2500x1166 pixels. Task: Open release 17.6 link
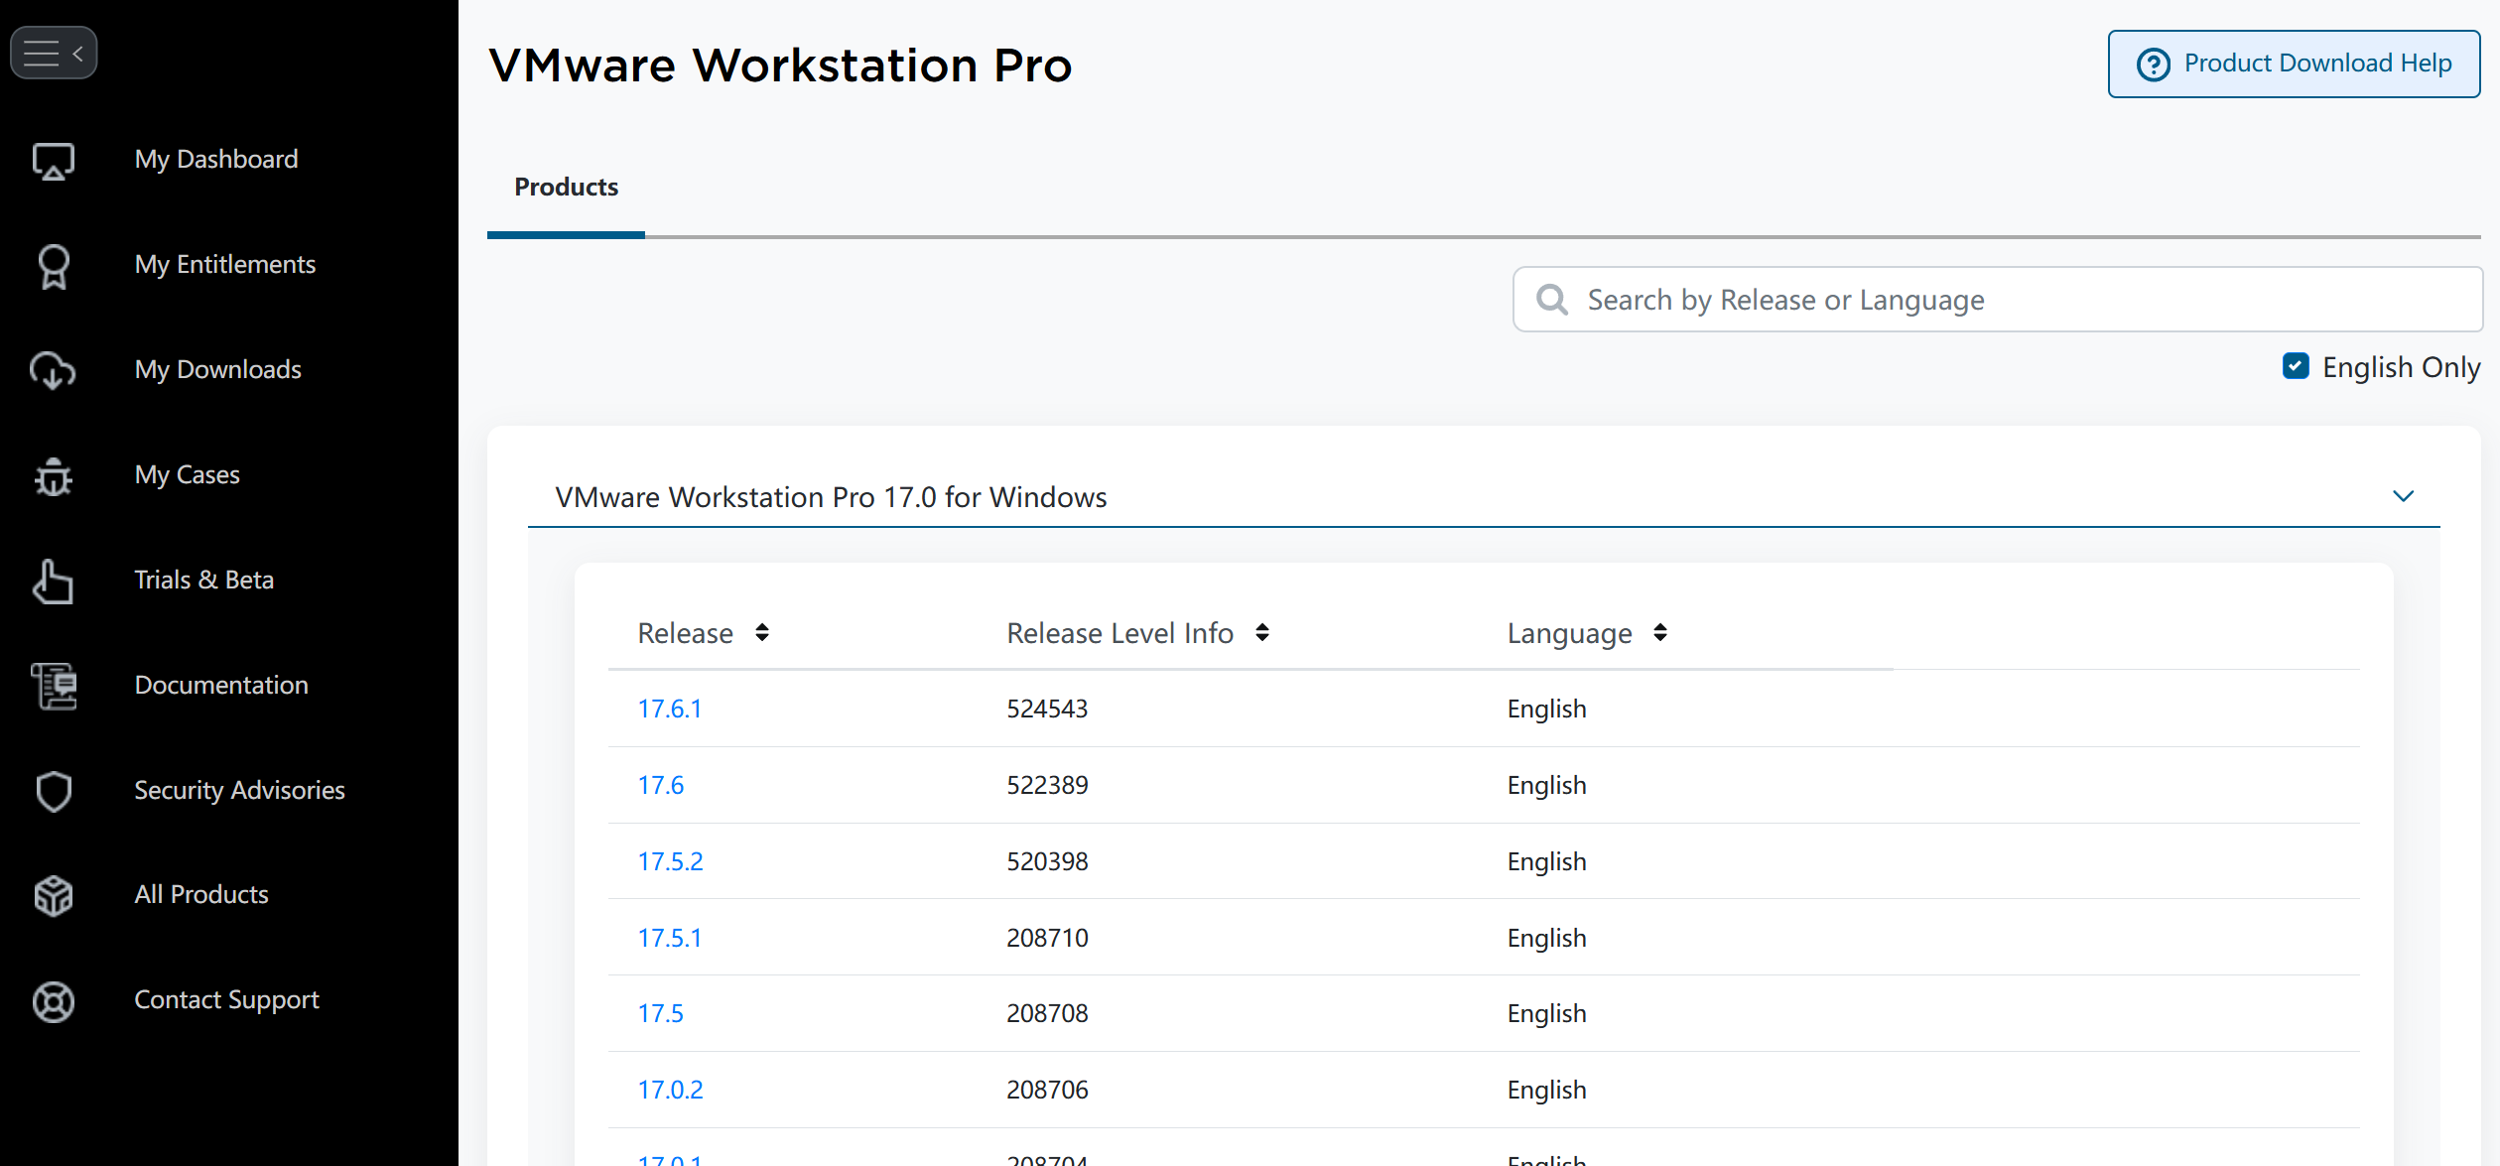tap(661, 785)
